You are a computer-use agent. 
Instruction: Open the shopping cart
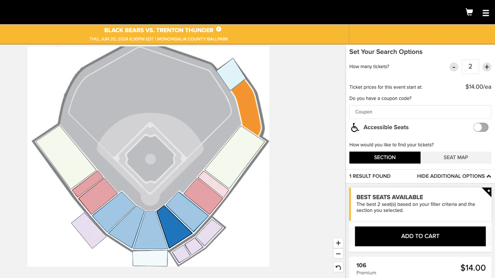469,12
